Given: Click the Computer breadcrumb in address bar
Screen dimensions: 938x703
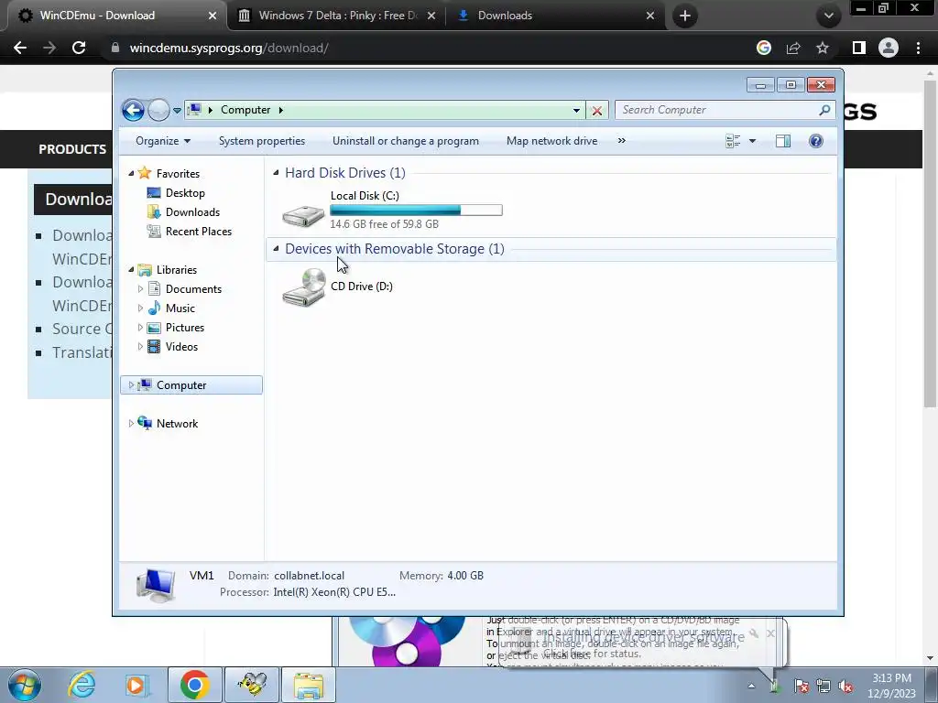Looking at the screenshot, I should [245, 110].
